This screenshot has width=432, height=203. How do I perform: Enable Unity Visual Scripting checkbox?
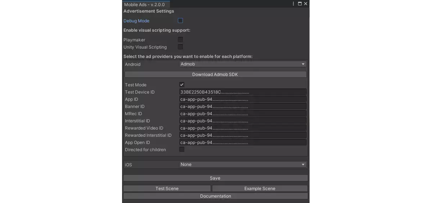tap(180, 47)
